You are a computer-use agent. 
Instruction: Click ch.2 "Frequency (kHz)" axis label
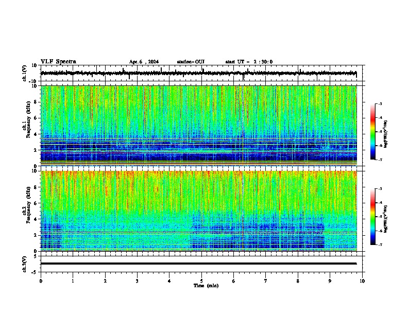click(x=28, y=205)
